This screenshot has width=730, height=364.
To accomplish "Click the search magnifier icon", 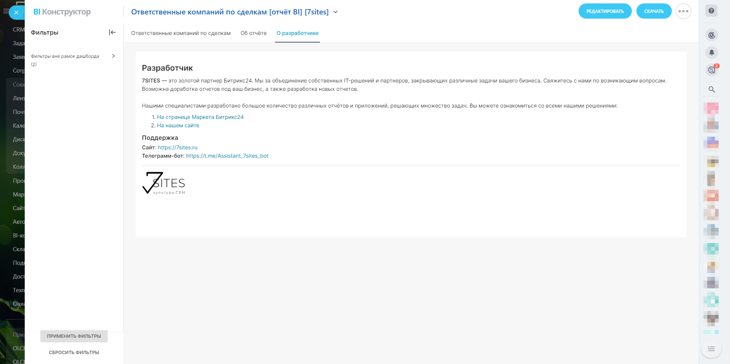I will pyautogui.click(x=711, y=89).
